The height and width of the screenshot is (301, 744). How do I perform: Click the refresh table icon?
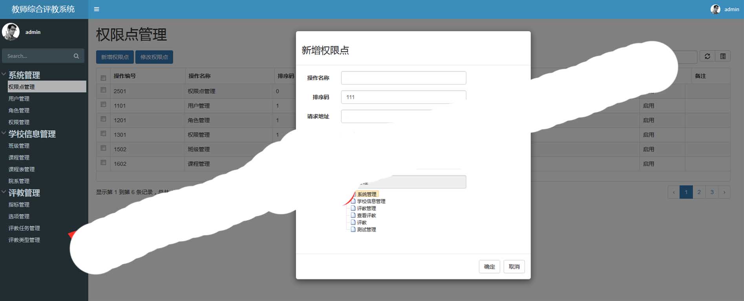(x=707, y=57)
